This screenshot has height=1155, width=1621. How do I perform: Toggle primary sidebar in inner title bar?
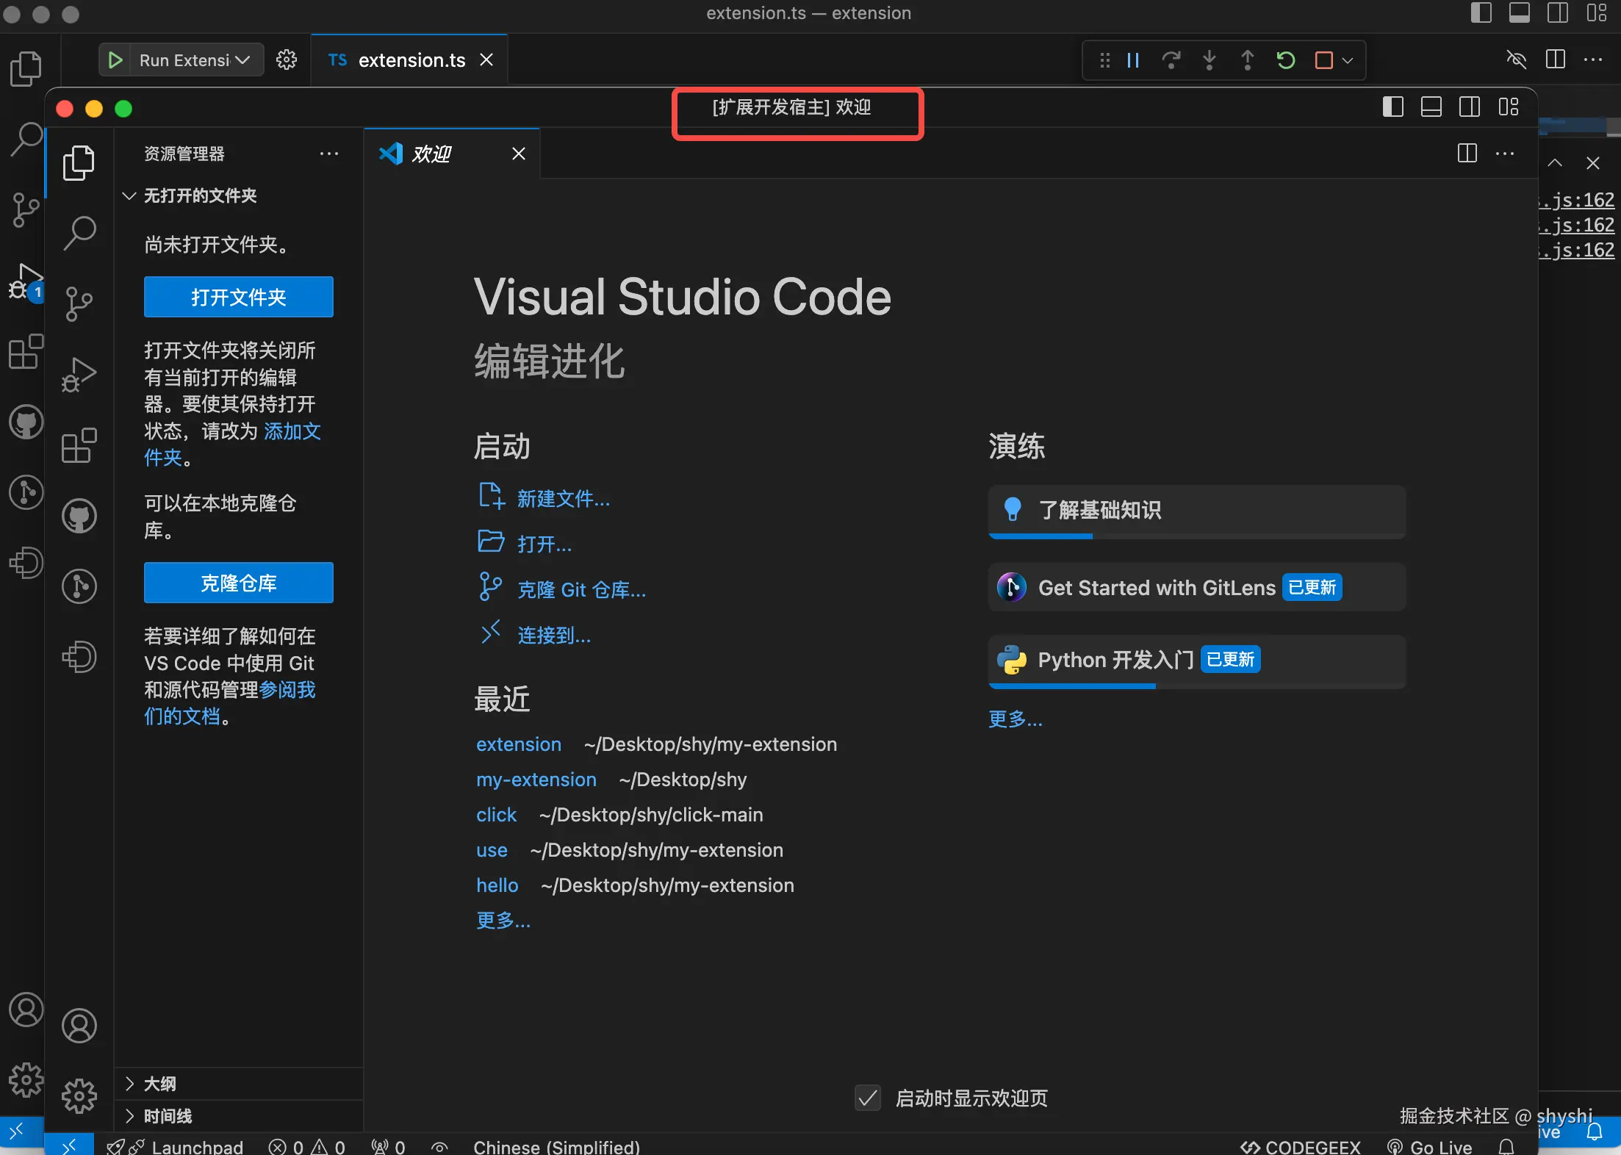1392,107
